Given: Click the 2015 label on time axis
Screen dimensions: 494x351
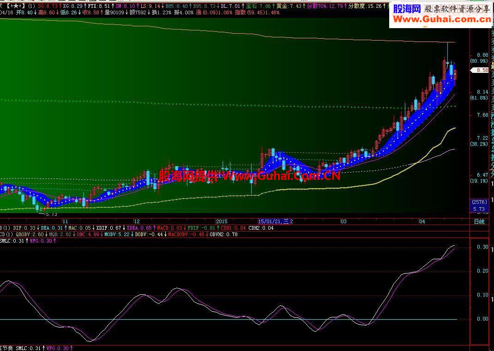Looking at the screenshot, I should point(222,221).
